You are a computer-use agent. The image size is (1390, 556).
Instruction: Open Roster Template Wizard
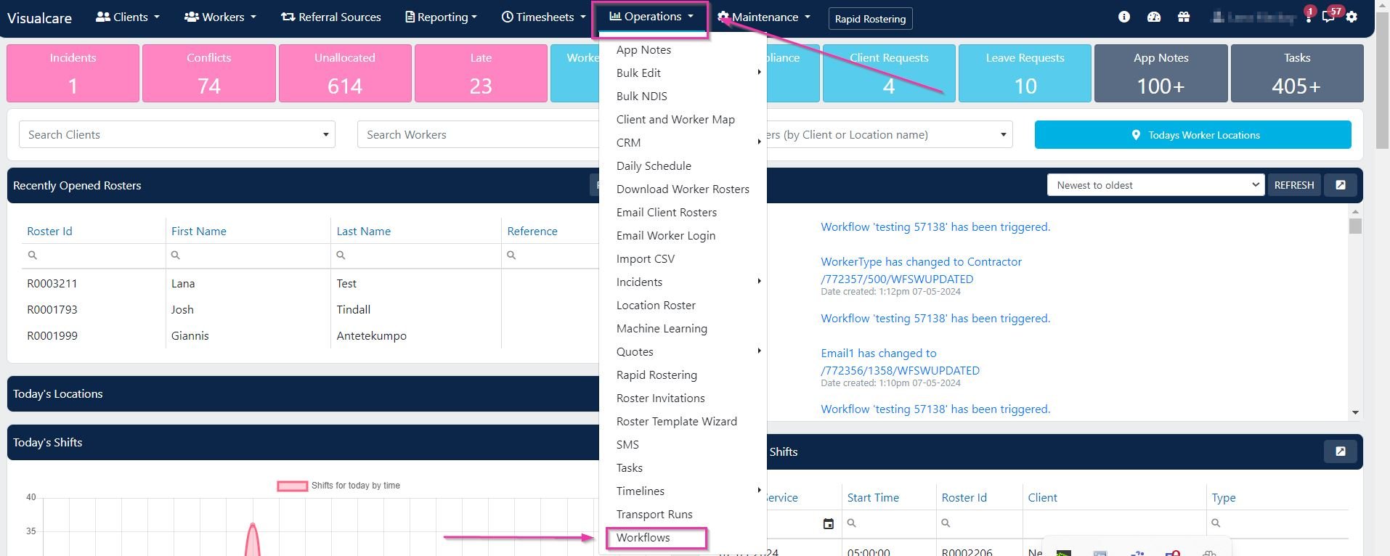point(677,421)
